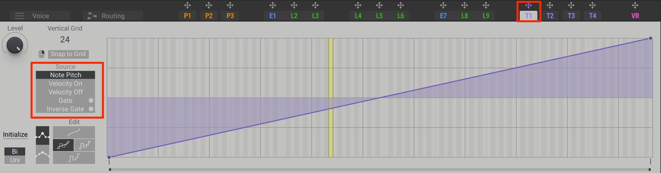Toggle Snap to Grid
The height and width of the screenshot is (173, 661).
[x=68, y=54]
